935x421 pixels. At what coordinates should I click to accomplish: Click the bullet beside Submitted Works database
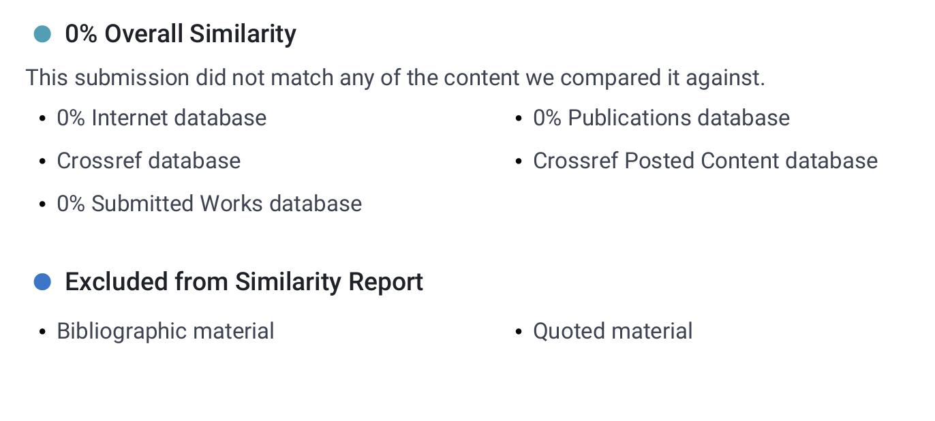[43, 205]
